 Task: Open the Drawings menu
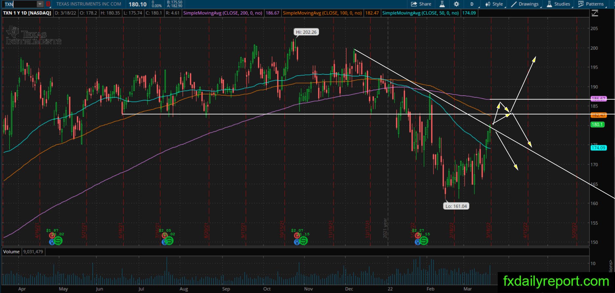pyautogui.click(x=525, y=4)
